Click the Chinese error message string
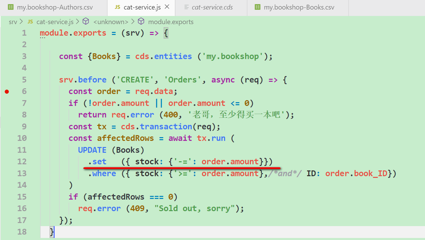The image size is (425, 240). pyautogui.click(x=236, y=115)
